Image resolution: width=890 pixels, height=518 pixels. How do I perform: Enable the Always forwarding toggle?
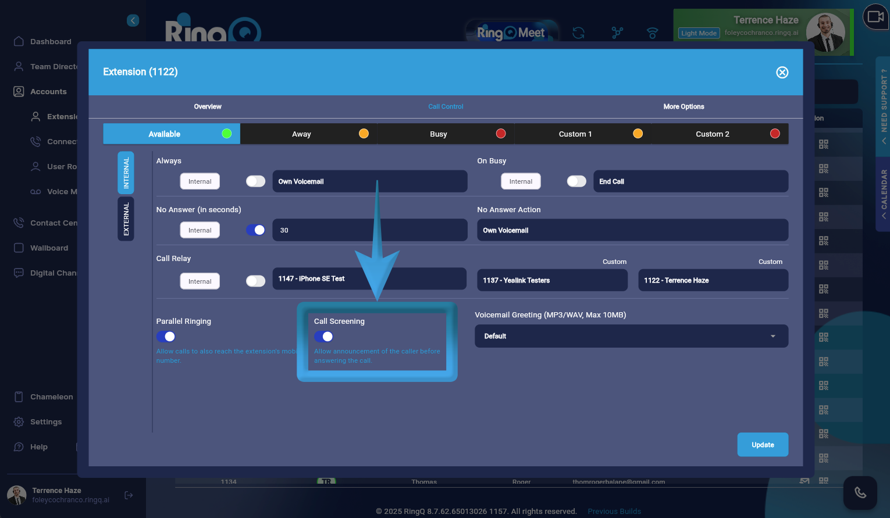pyautogui.click(x=255, y=181)
